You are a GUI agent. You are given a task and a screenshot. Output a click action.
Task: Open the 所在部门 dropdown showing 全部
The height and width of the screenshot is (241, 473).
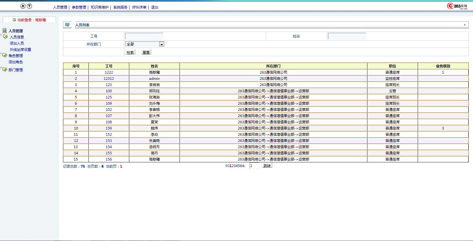144,44
